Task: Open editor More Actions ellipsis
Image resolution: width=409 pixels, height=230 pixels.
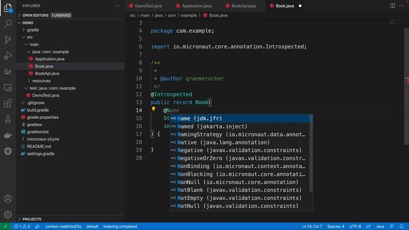Action: tap(401, 6)
